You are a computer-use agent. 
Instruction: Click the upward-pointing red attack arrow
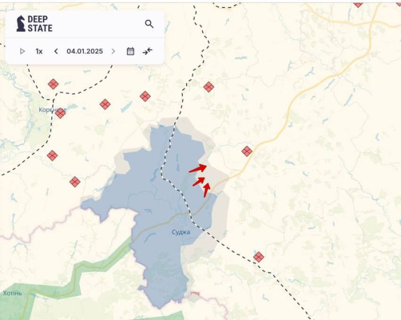tap(206, 189)
